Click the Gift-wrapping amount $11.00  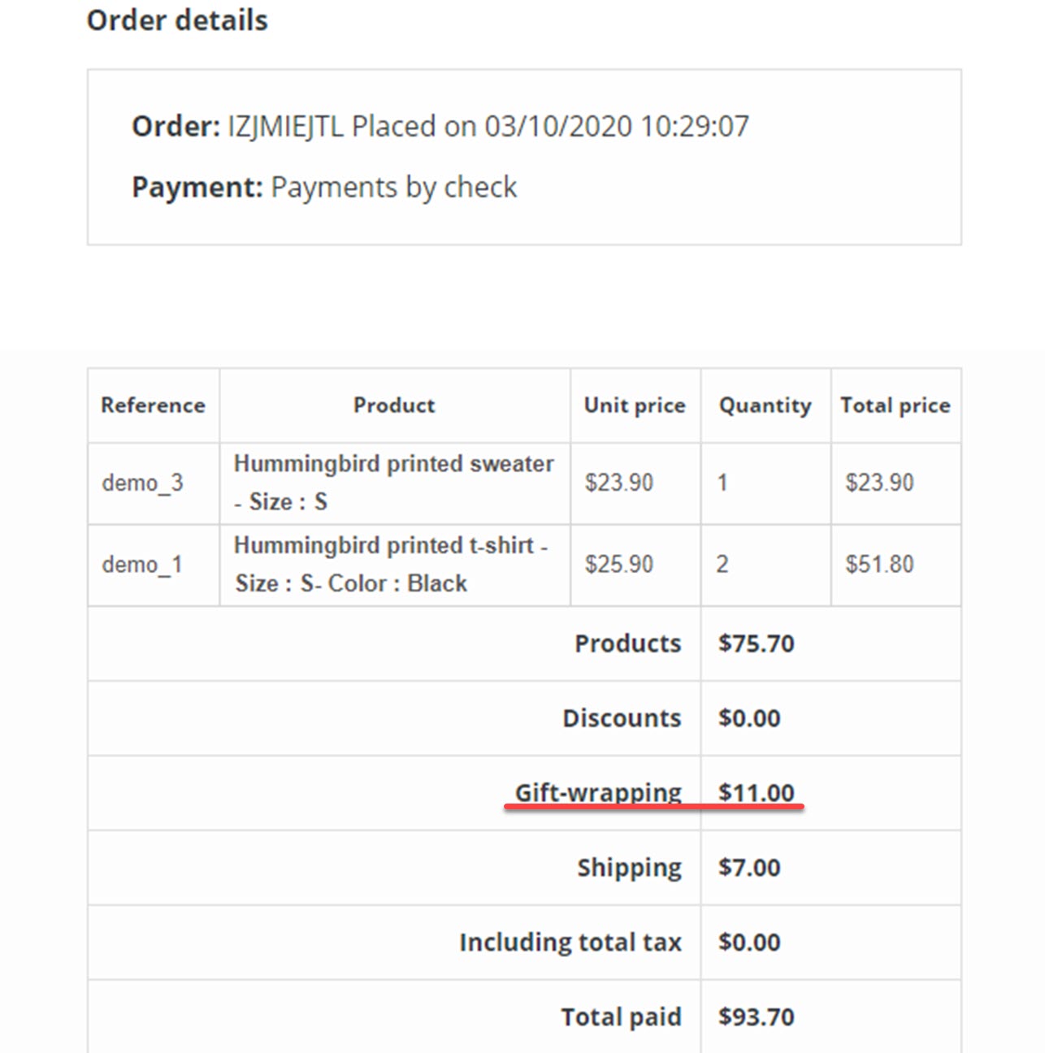(x=757, y=792)
